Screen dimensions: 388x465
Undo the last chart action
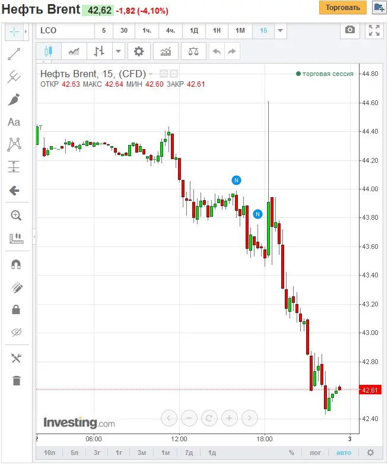(217, 51)
